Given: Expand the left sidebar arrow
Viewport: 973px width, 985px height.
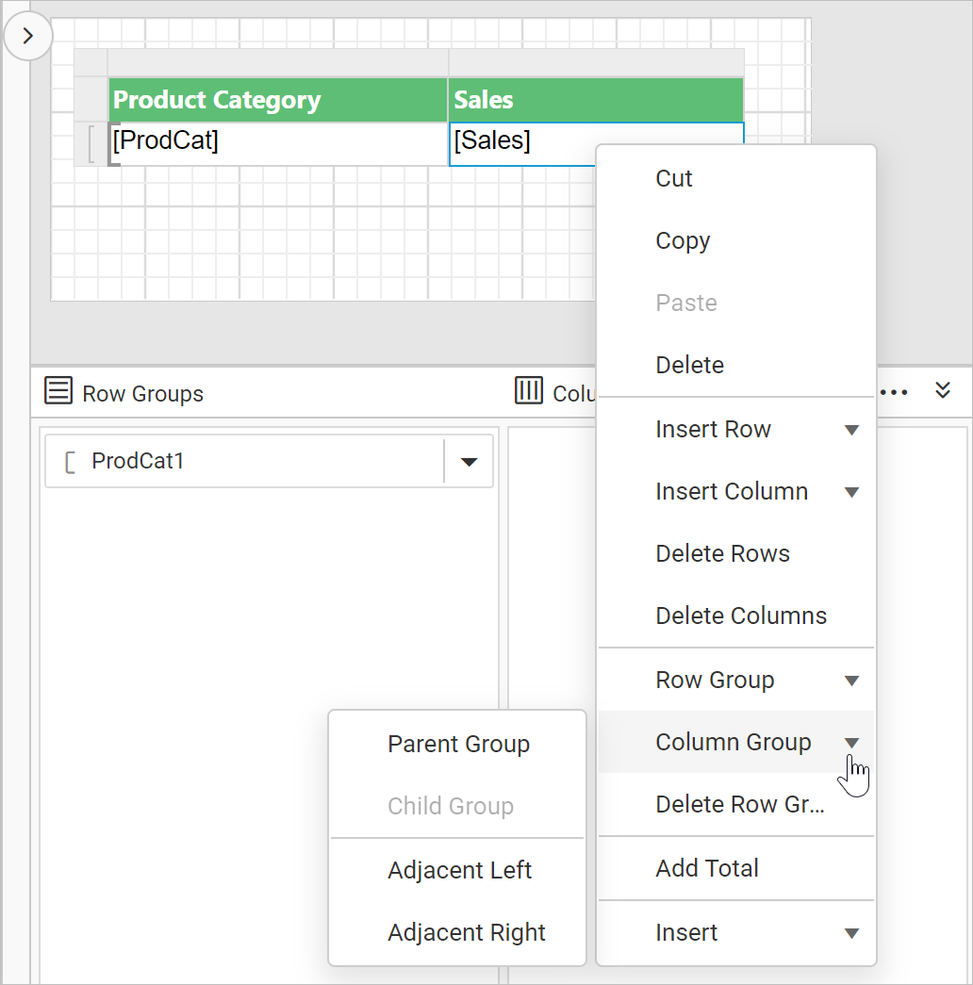Looking at the screenshot, I should [x=28, y=35].
